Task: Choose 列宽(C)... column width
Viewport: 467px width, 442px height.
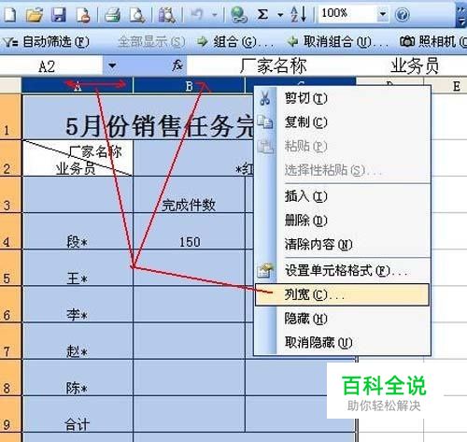Action: click(x=343, y=294)
